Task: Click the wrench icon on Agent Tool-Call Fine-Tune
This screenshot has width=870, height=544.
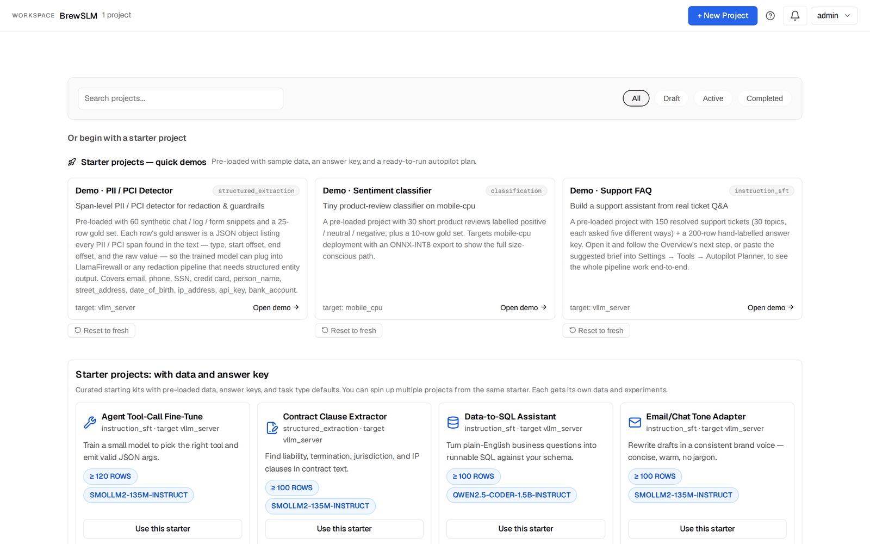Action: coord(90,422)
